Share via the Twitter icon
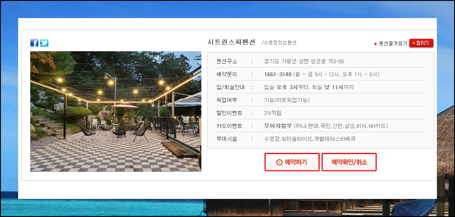Viewport: 455px width, 217px height. coord(44,43)
